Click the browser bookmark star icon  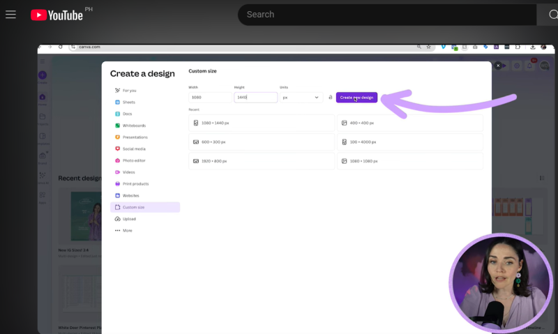(429, 47)
